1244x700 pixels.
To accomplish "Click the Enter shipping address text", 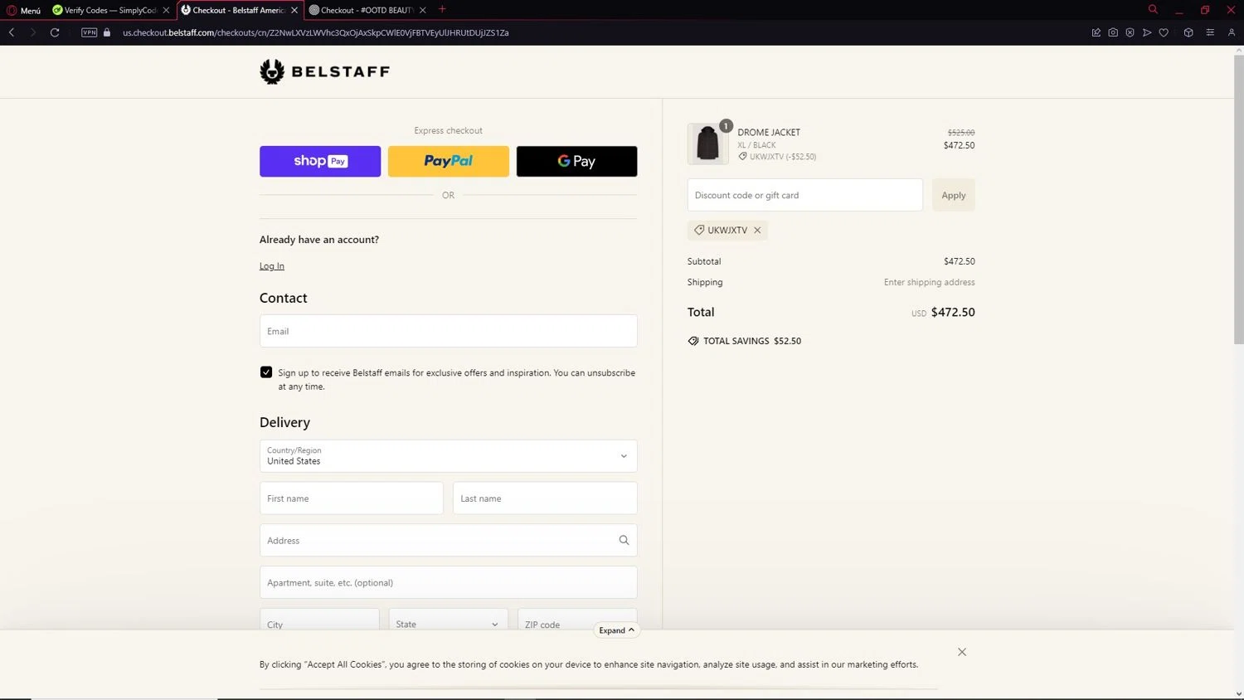I will click(929, 282).
